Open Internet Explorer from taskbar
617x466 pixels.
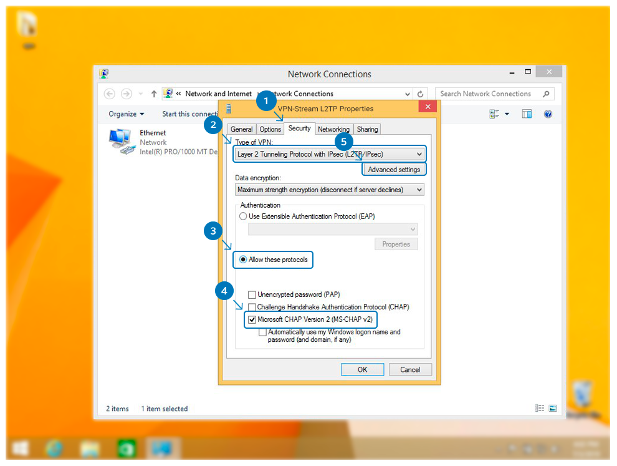(x=54, y=449)
